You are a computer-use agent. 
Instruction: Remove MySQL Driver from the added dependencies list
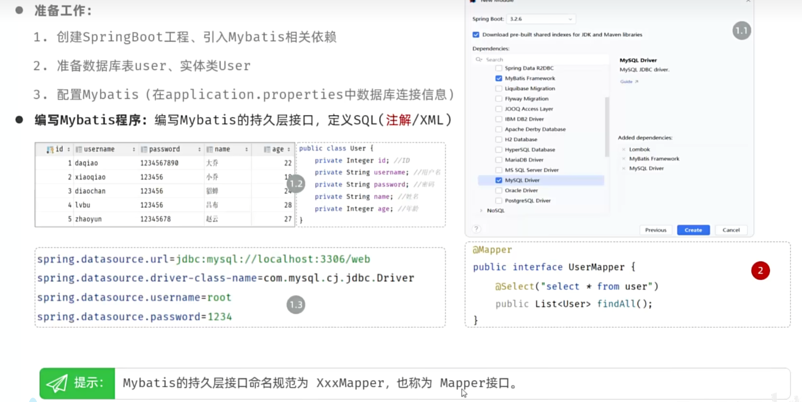[624, 168]
